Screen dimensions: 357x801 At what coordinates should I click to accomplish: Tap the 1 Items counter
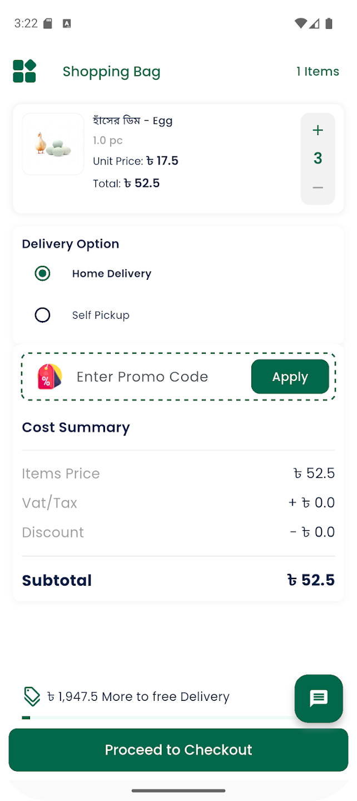click(x=318, y=71)
